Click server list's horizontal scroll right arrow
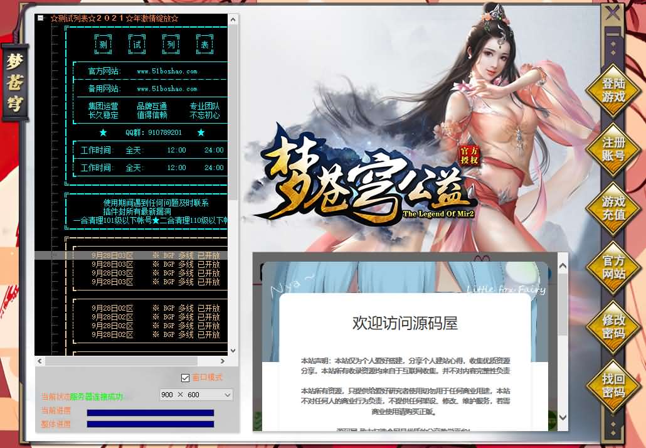This screenshot has width=646, height=448. 221,361
